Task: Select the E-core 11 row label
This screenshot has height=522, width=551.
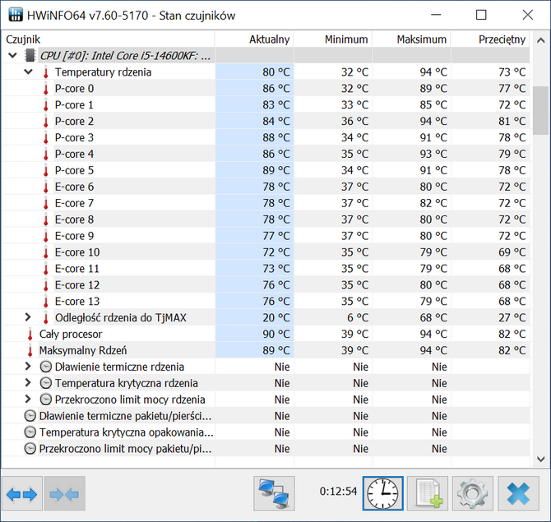Action: [x=77, y=269]
